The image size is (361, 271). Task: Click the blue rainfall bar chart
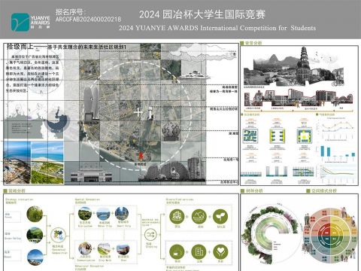click(337, 153)
